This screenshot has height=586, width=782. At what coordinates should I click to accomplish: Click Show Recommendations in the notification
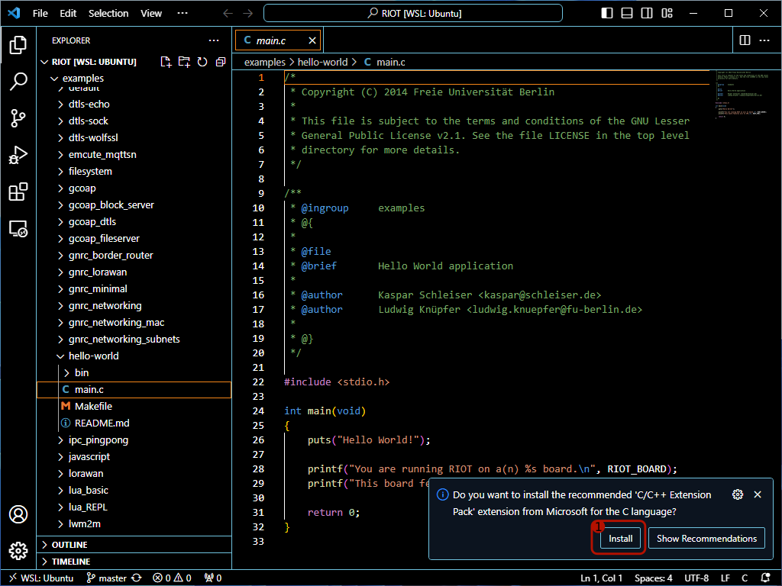coord(706,538)
